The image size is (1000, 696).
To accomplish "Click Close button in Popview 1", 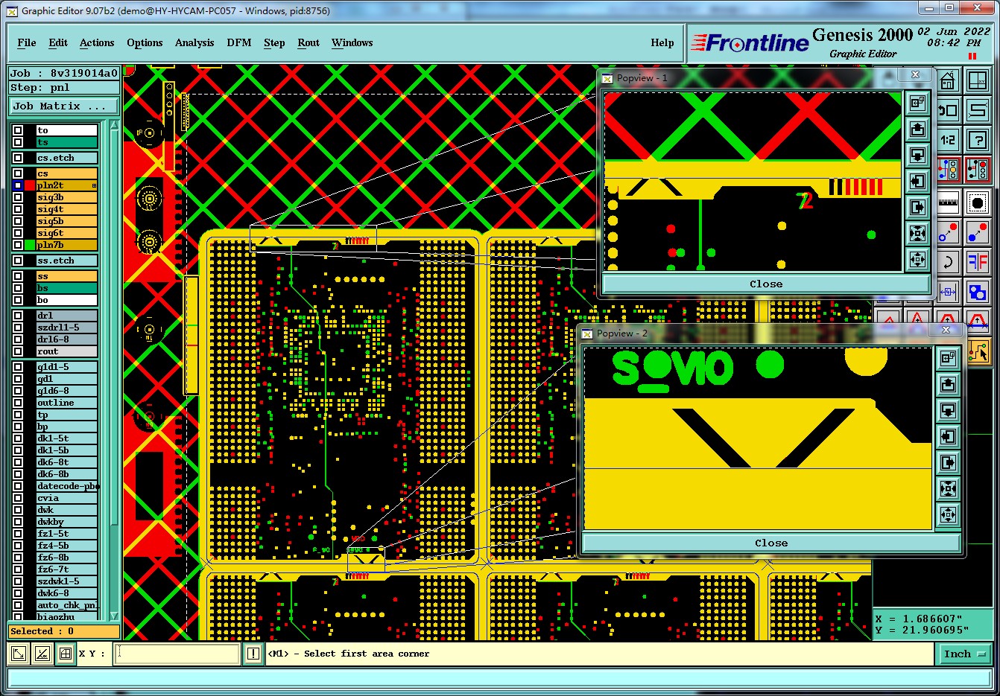I will tap(766, 284).
